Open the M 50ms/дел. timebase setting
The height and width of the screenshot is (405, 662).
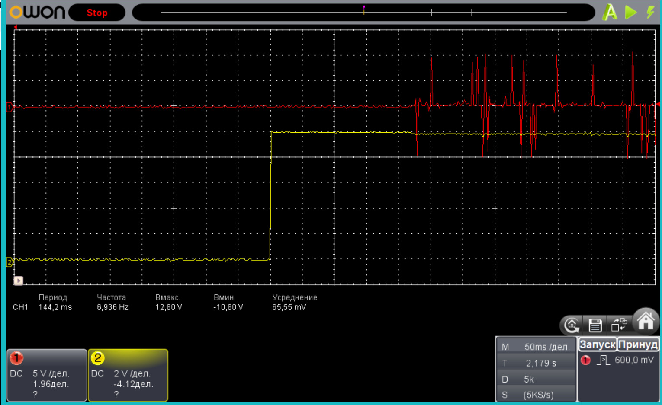point(537,347)
